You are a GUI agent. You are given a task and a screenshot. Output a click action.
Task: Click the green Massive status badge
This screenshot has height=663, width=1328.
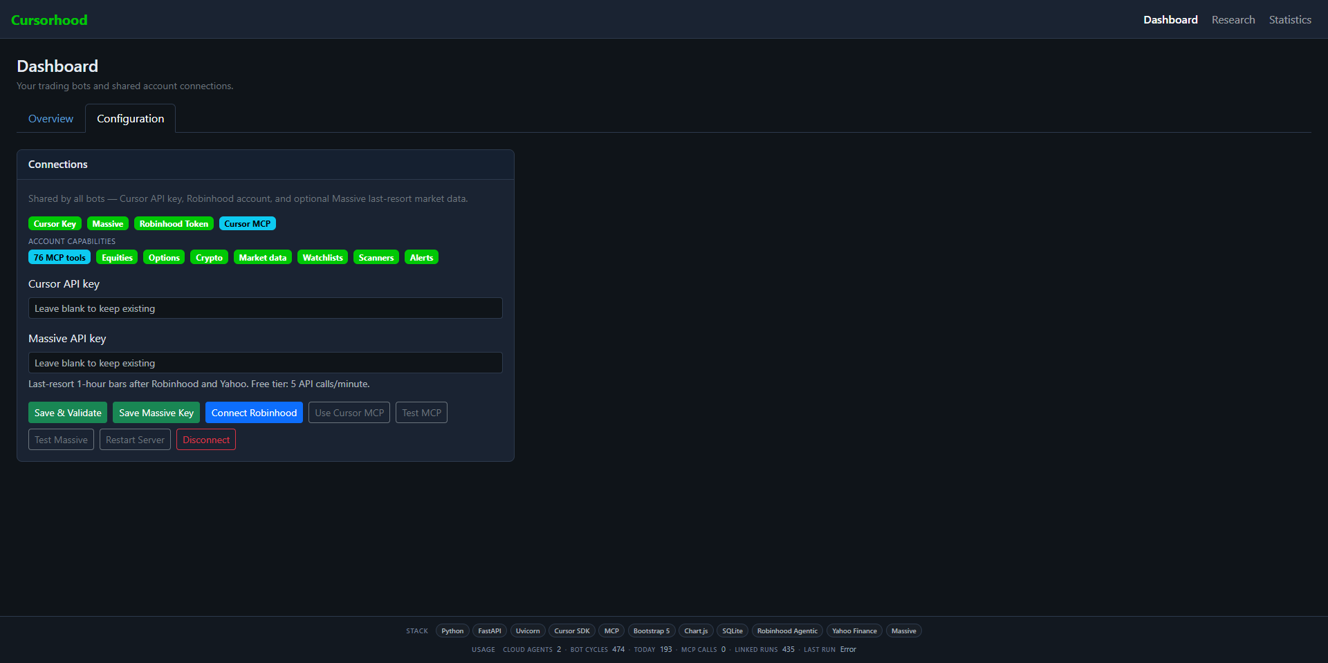click(108, 223)
